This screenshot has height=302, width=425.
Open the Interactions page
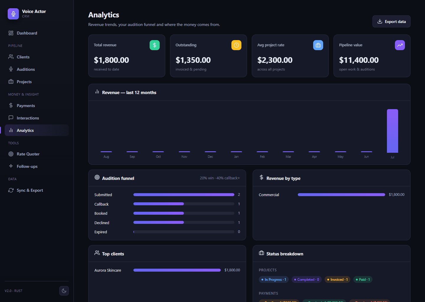pos(37,118)
